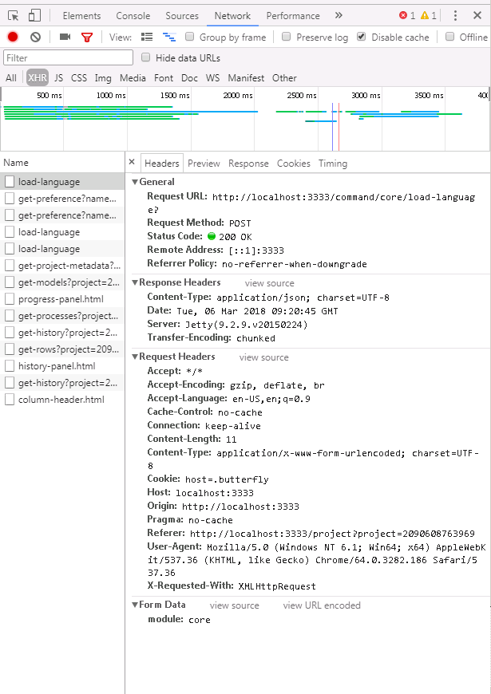Toggle the device toolbar icon
Screen dimensions: 491x694
(34, 15)
